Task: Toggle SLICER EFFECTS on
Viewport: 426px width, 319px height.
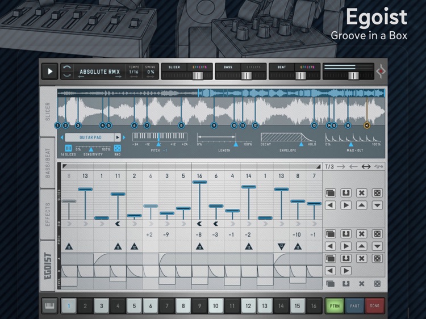Action: coord(200,67)
